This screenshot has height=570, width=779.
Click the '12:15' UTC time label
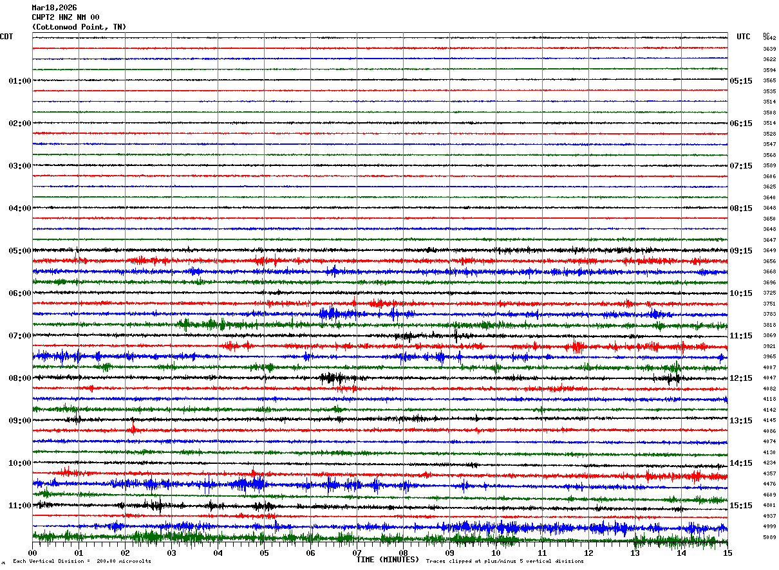click(x=741, y=378)
